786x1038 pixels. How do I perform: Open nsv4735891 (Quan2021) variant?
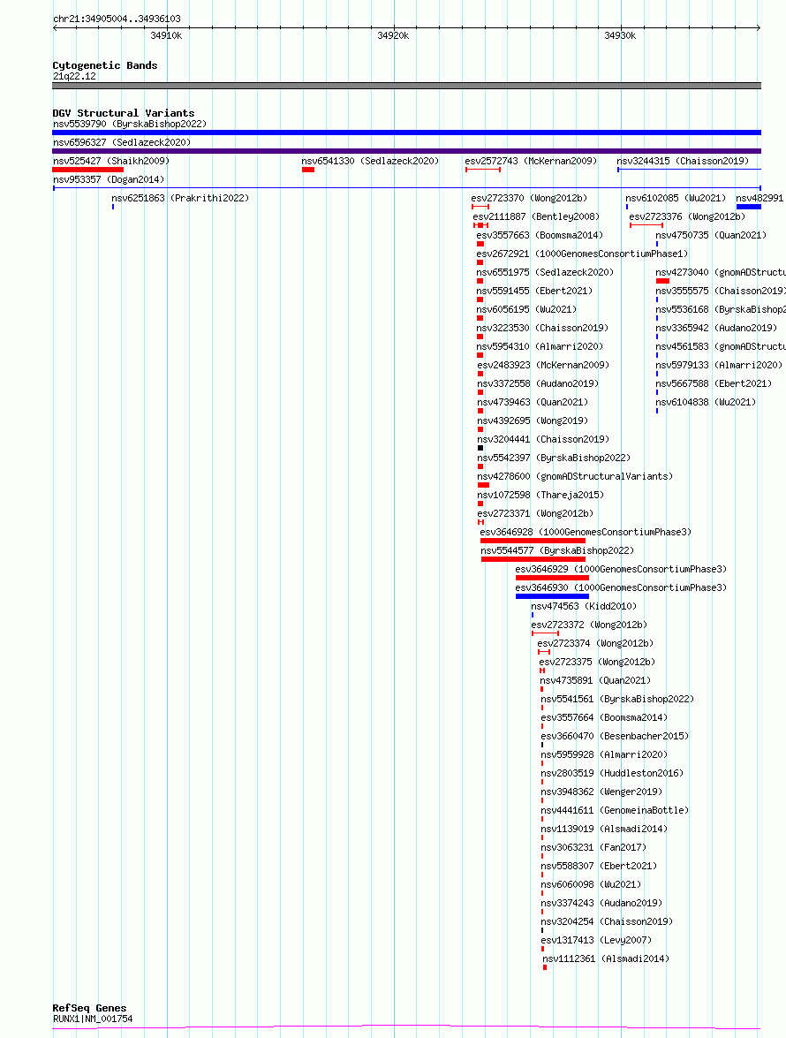click(595, 680)
